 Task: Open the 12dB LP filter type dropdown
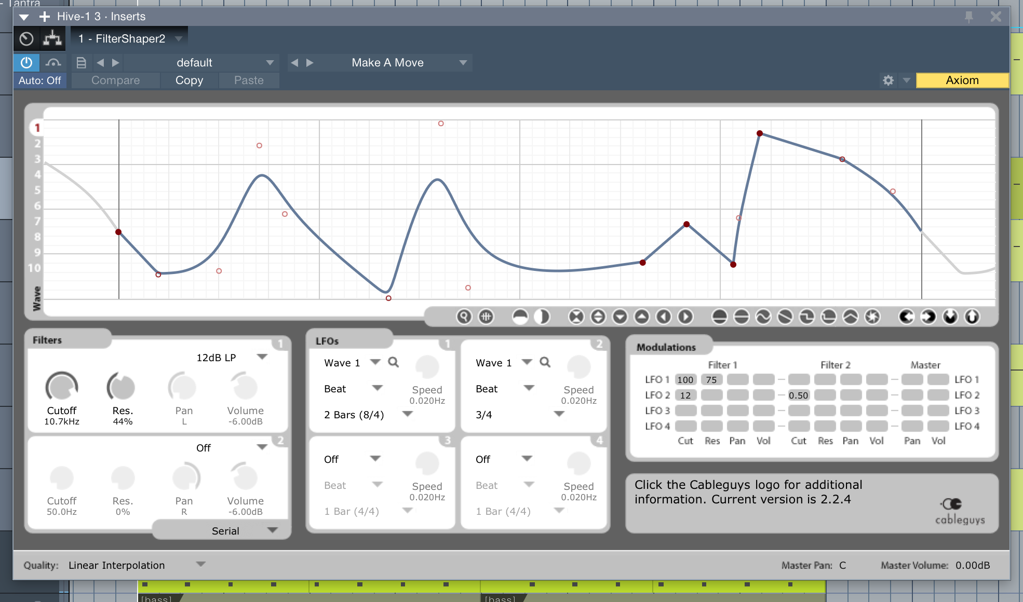click(x=262, y=357)
